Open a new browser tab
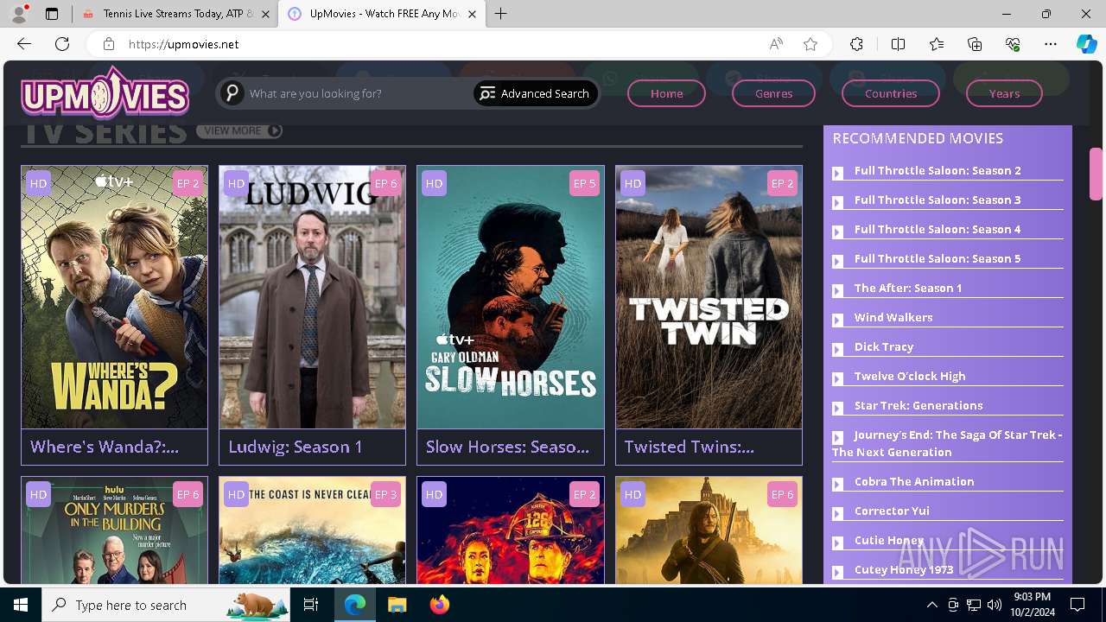 (501, 14)
